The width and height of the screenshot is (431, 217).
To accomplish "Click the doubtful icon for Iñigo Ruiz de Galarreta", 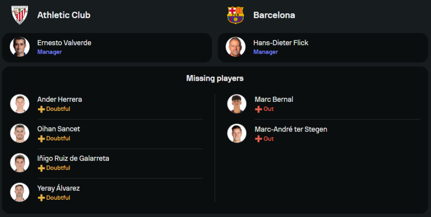I will coord(41,168).
